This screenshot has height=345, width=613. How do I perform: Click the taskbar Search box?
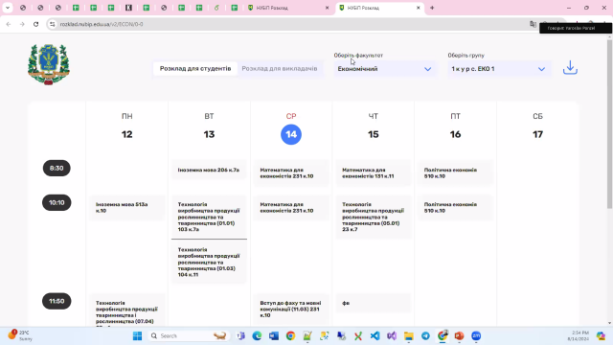pyautogui.click(x=189, y=336)
